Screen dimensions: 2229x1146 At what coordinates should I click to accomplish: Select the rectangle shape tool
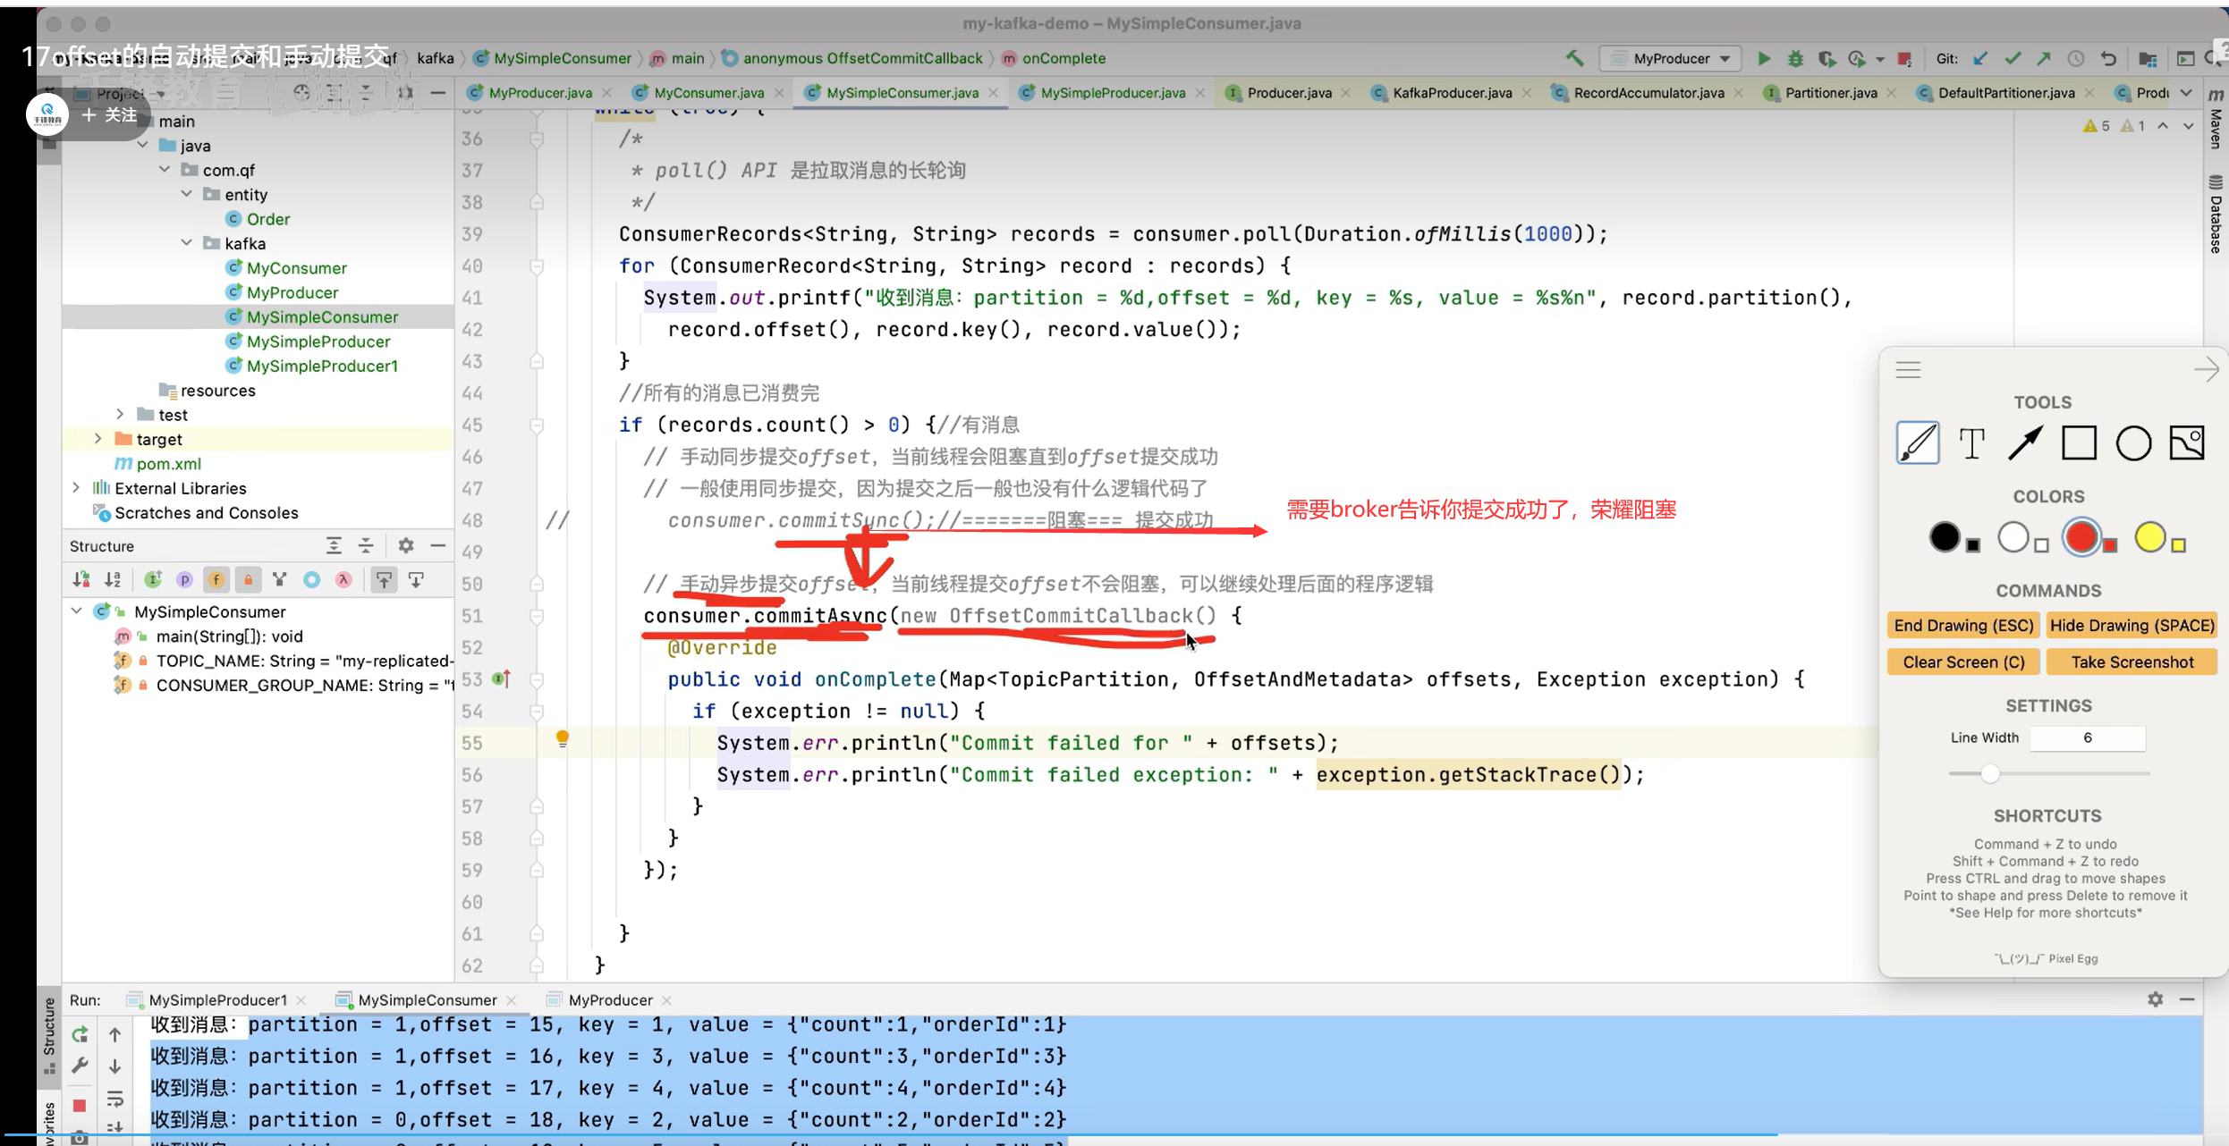pyautogui.click(x=2079, y=442)
